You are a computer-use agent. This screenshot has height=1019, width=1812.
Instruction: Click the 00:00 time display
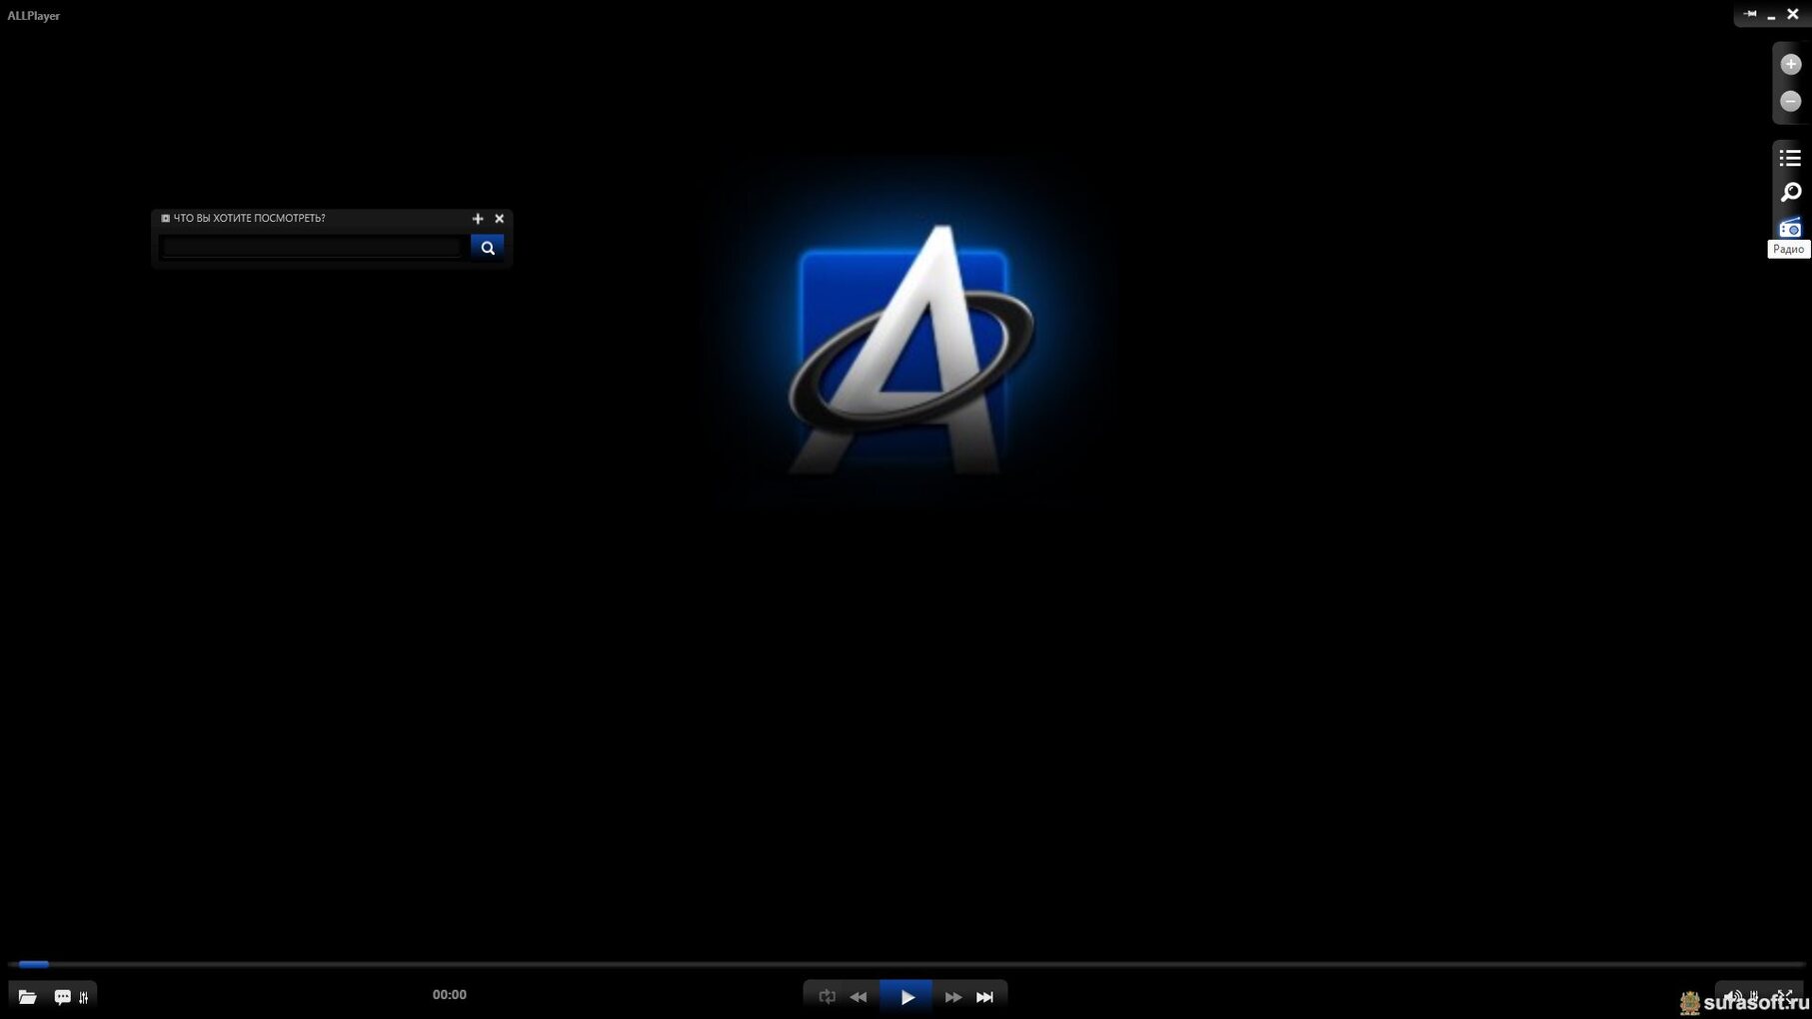pyautogui.click(x=450, y=994)
